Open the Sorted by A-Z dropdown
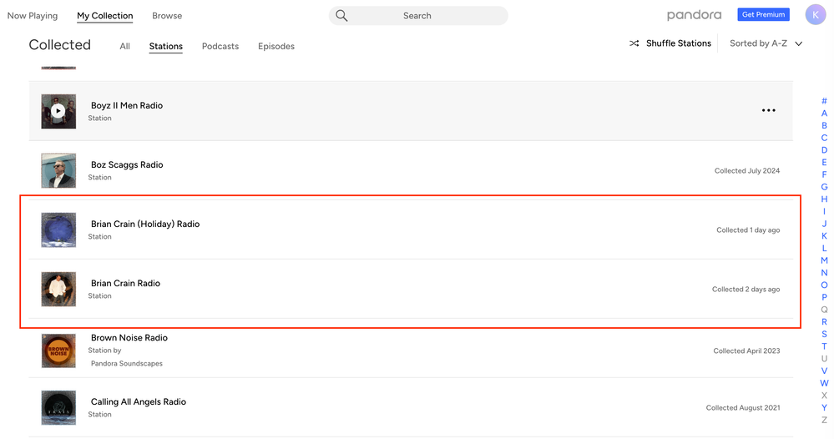The width and height of the screenshot is (834, 439). tap(766, 43)
